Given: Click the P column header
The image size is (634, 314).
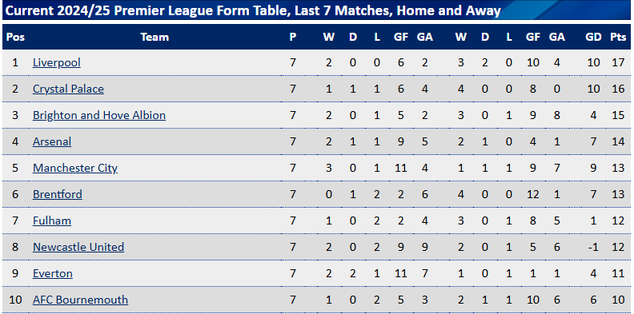Looking at the screenshot, I should [293, 37].
